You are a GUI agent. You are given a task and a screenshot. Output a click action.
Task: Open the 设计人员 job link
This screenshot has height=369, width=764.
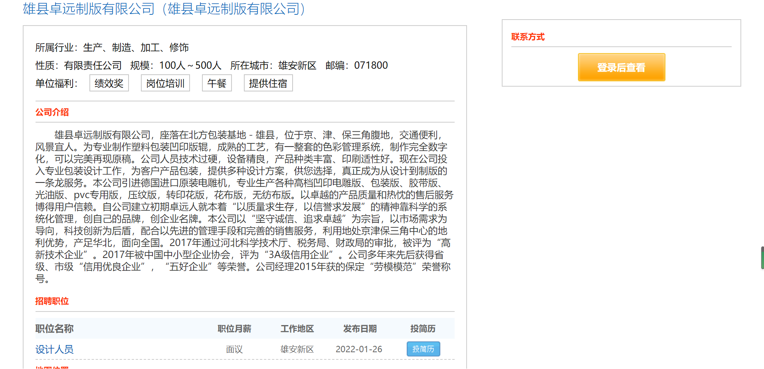[x=55, y=349]
